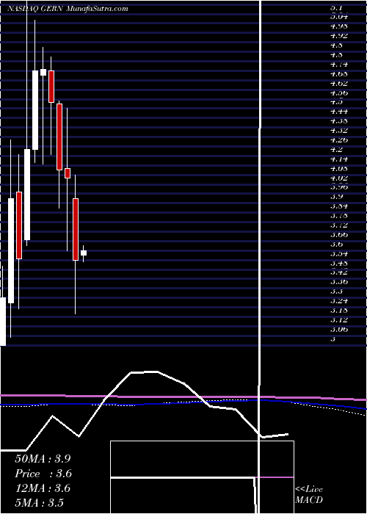Viewport: 367px width, 514px height.
Task: Click the <<Live MACD label
Action: (309, 495)
